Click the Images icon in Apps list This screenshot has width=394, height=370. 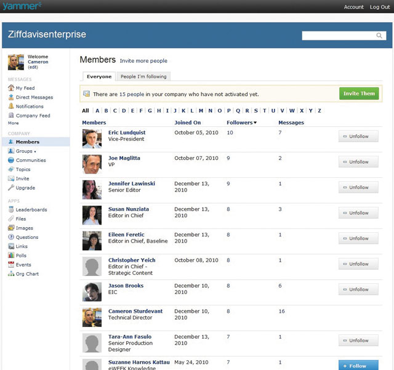click(11, 228)
